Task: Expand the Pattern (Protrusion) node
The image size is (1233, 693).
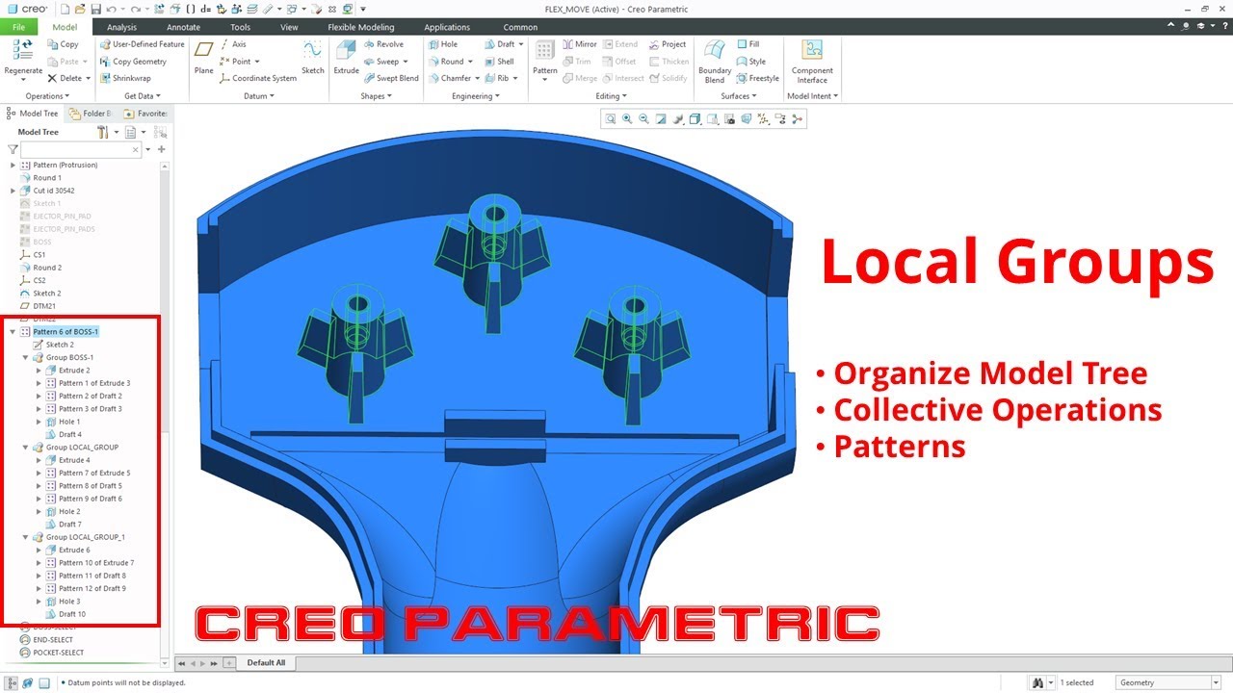Action: pos(13,166)
